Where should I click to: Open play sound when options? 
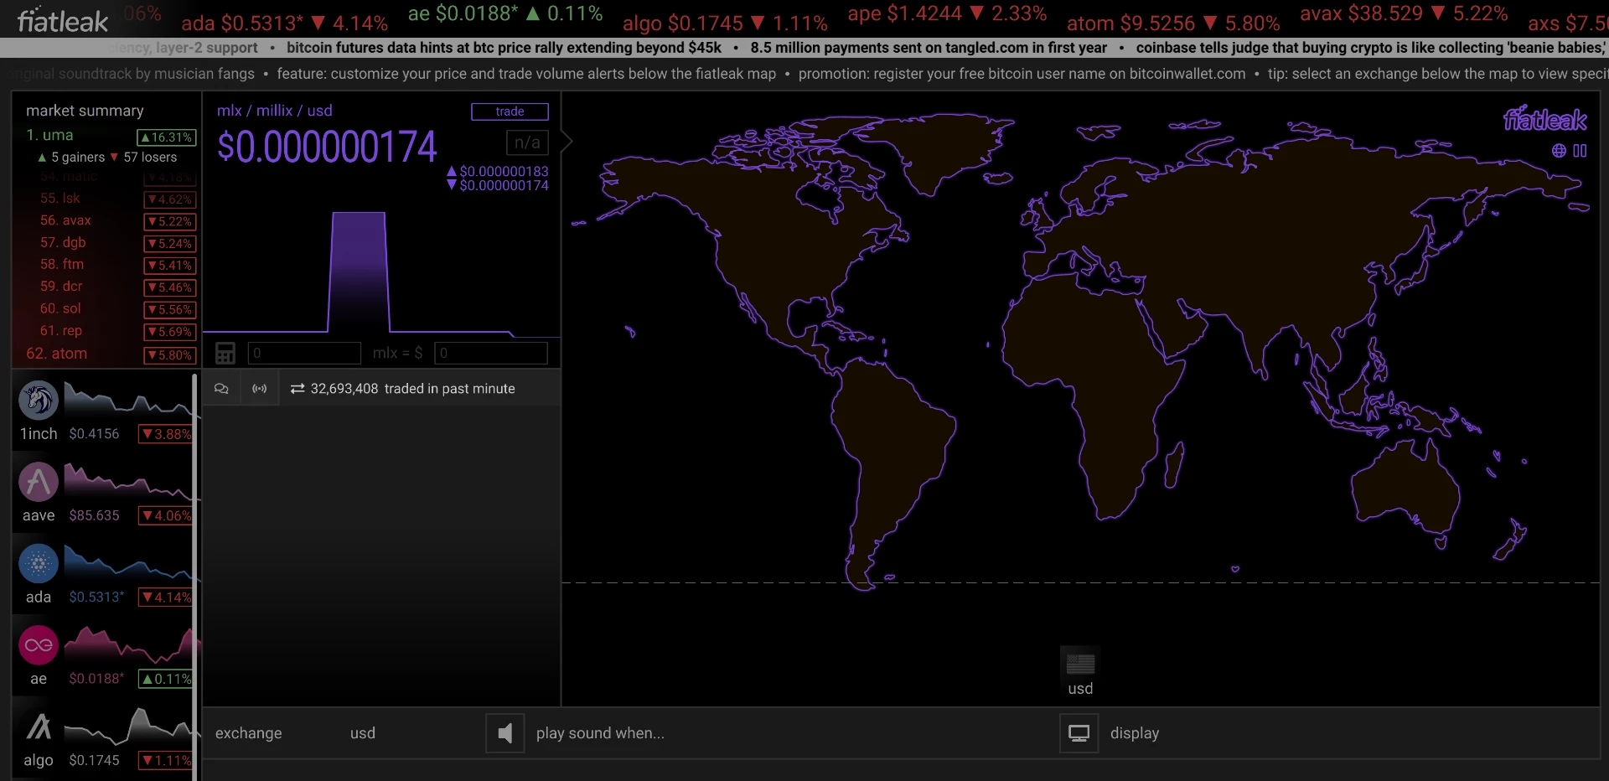pos(600,733)
